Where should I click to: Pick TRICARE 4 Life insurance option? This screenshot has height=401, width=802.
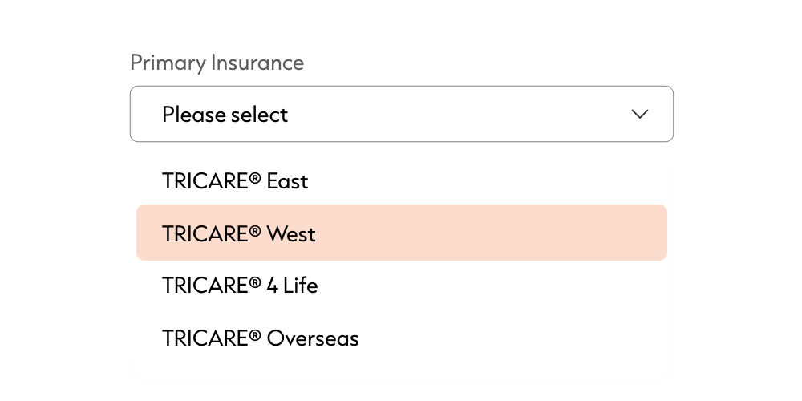(x=240, y=286)
